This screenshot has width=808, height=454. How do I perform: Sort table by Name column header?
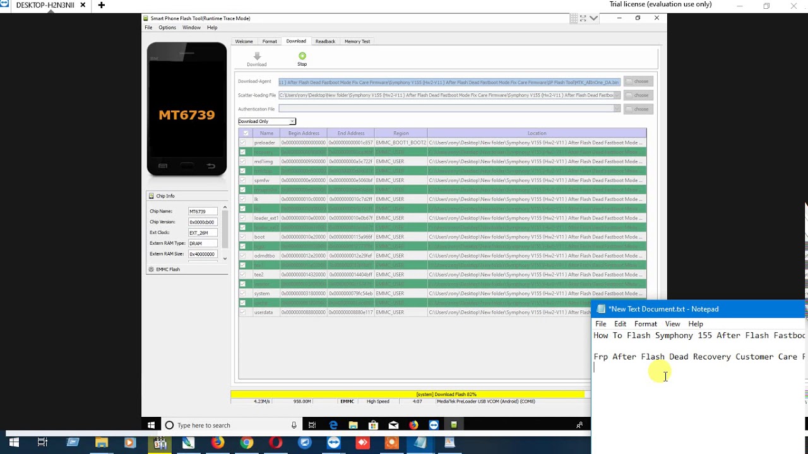pos(266,133)
